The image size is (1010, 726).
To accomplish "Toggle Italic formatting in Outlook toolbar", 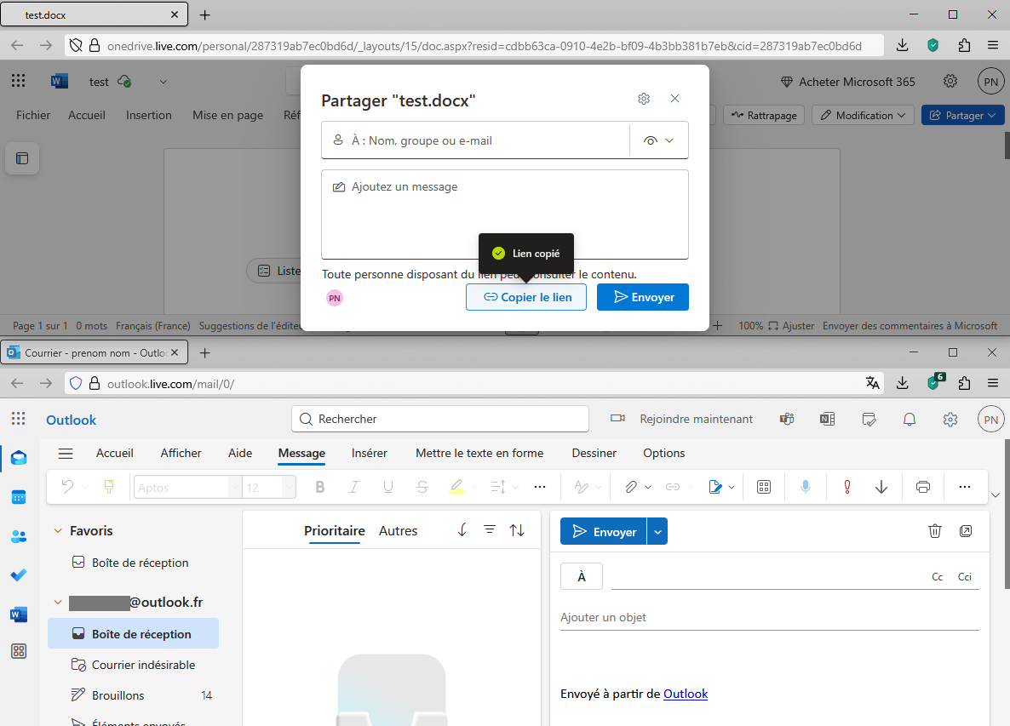I will (x=353, y=487).
